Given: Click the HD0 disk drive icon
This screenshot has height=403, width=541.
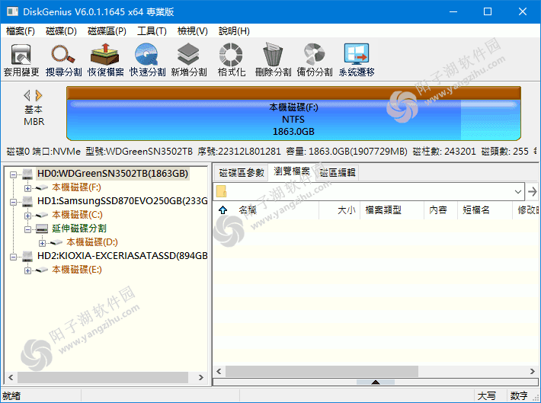Looking at the screenshot, I should tap(27, 174).
